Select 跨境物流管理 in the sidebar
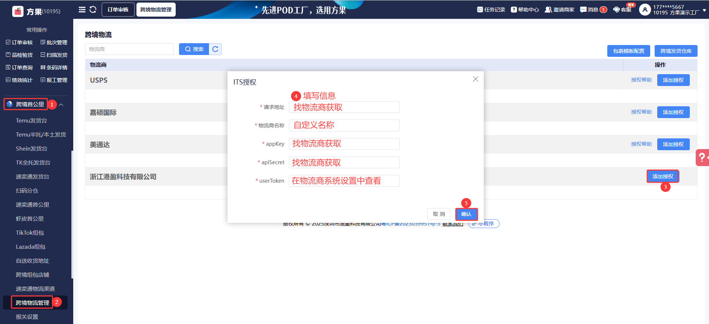Viewport: 709px width, 324px height. click(x=33, y=303)
